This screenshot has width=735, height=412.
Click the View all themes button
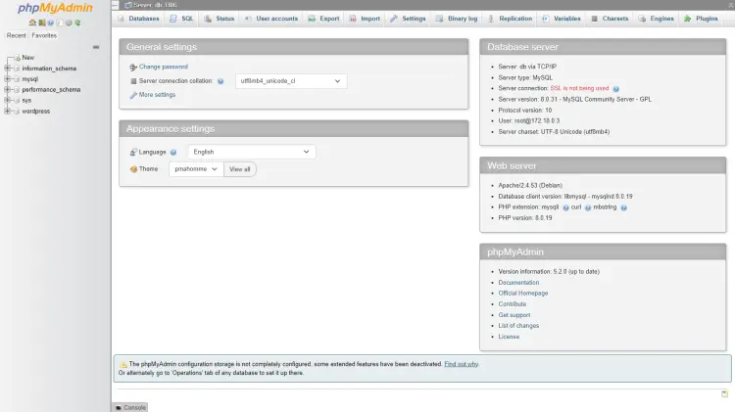239,169
